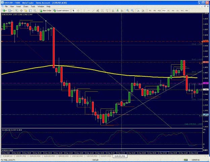Click the Default profile status bar entry

[95, 160]
